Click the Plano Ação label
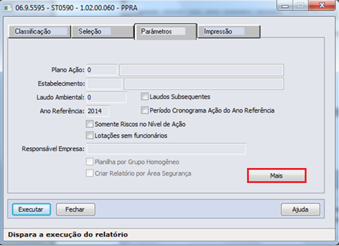This screenshot has height=246, width=339. point(68,70)
